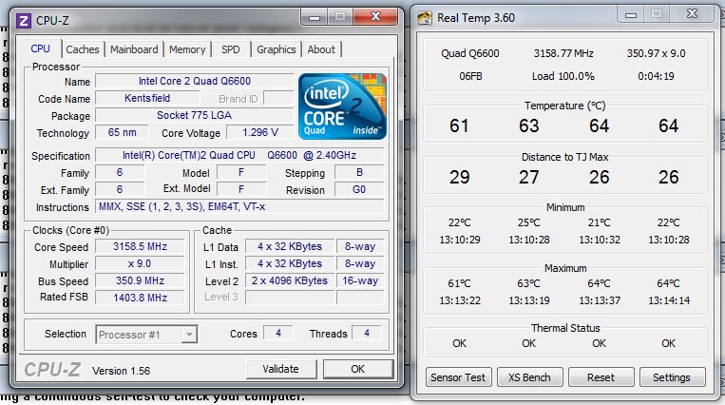Click the Specification field with Q6600 @ 2.40GHz
Viewport: 725px width, 405px height.
[239, 155]
